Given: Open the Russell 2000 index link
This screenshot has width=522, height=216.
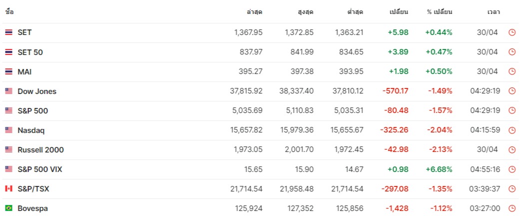Looking at the screenshot, I should point(40,149).
